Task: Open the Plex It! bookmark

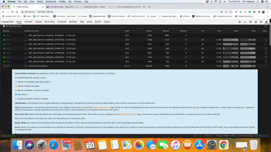Action: [185, 16]
